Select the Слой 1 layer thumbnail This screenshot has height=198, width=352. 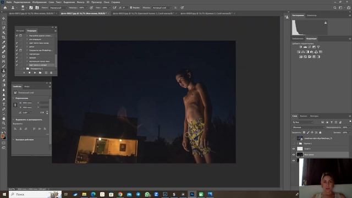coord(300,149)
